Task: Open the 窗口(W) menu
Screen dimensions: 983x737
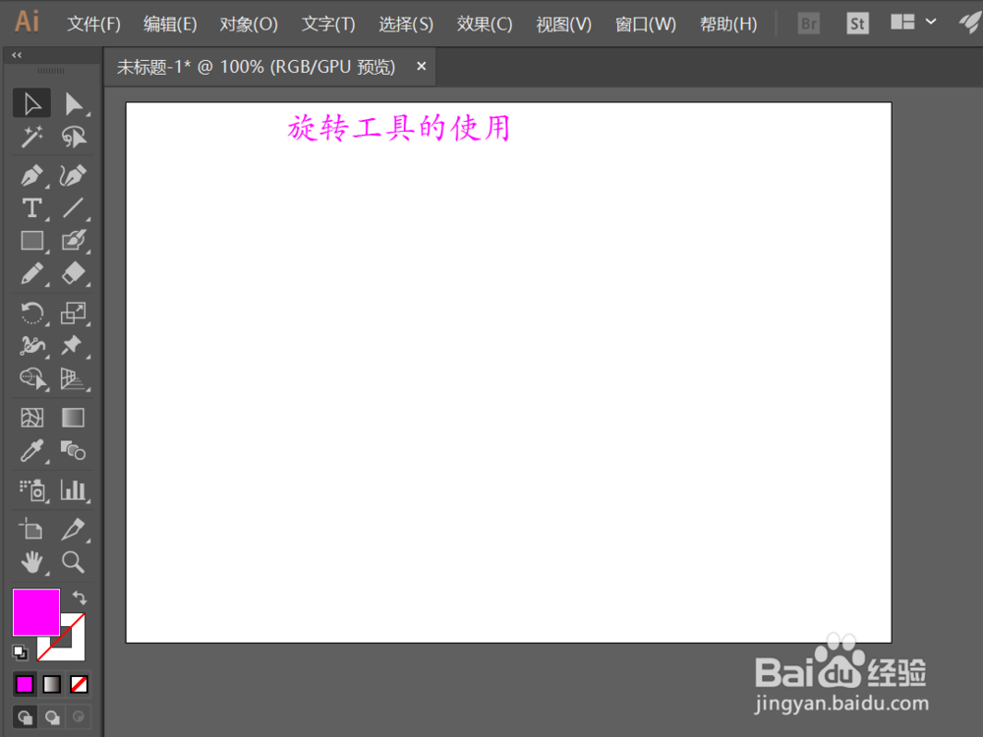Action: click(x=645, y=24)
